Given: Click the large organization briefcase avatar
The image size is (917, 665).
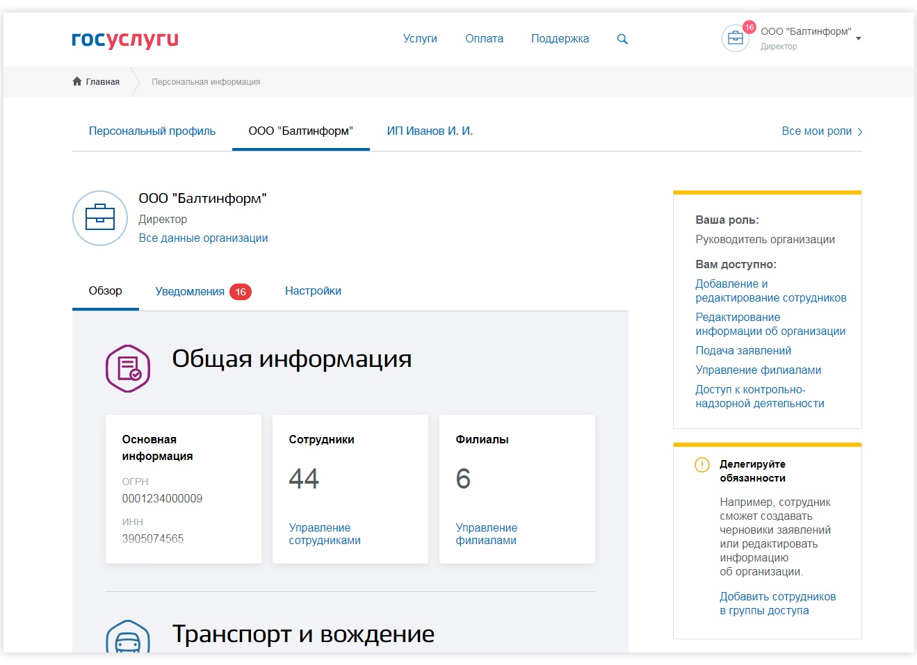Looking at the screenshot, I should coord(100,218).
